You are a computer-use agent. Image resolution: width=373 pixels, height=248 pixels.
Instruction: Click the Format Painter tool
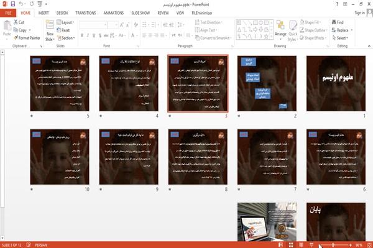point(27,38)
